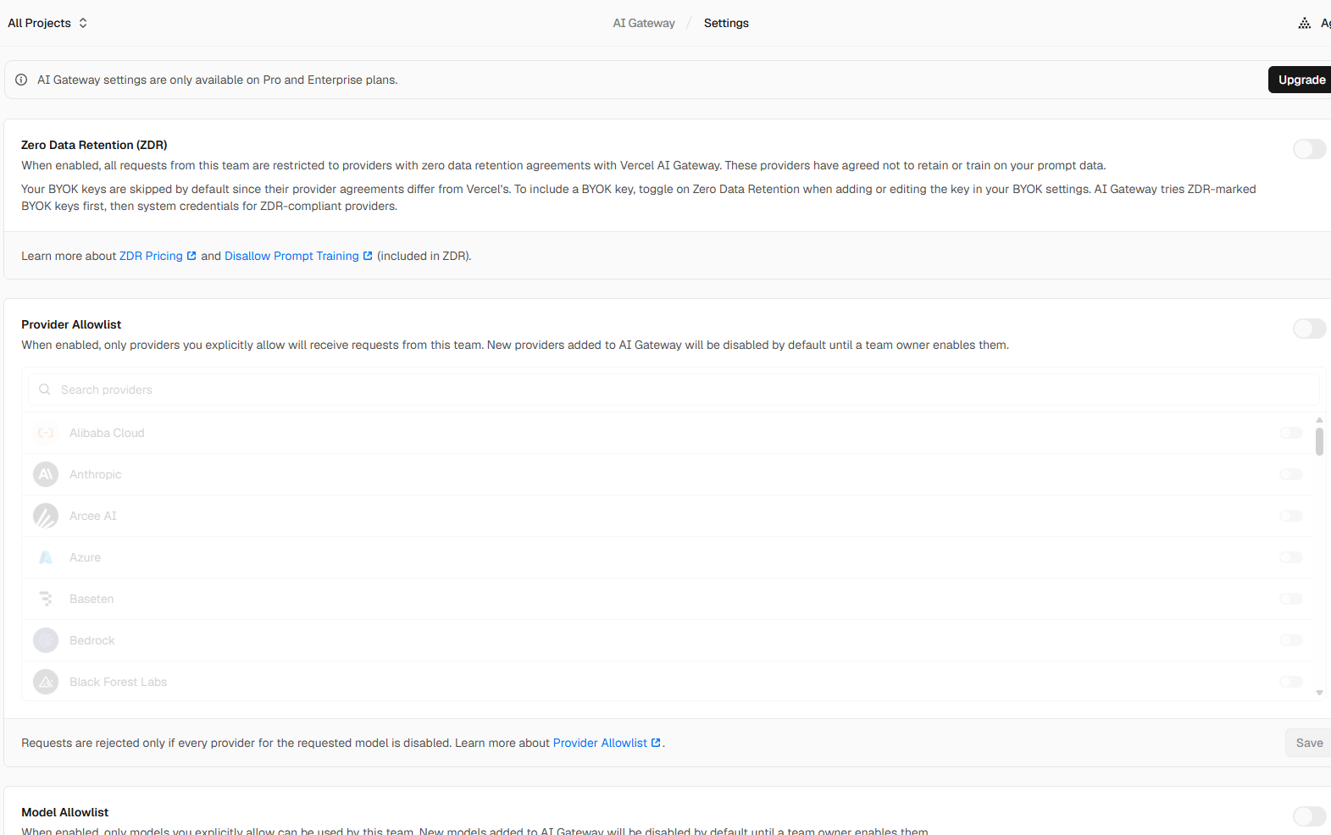Image resolution: width=1331 pixels, height=835 pixels.
Task: Click the Bedrock logo
Action: pyautogui.click(x=46, y=640)
